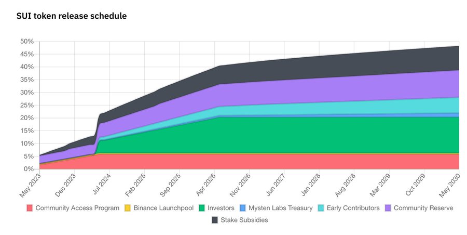Click the dark Stake Subsidies legend swatch
The width and height of the screenshot is (467, 235).
tap(215, 220)
